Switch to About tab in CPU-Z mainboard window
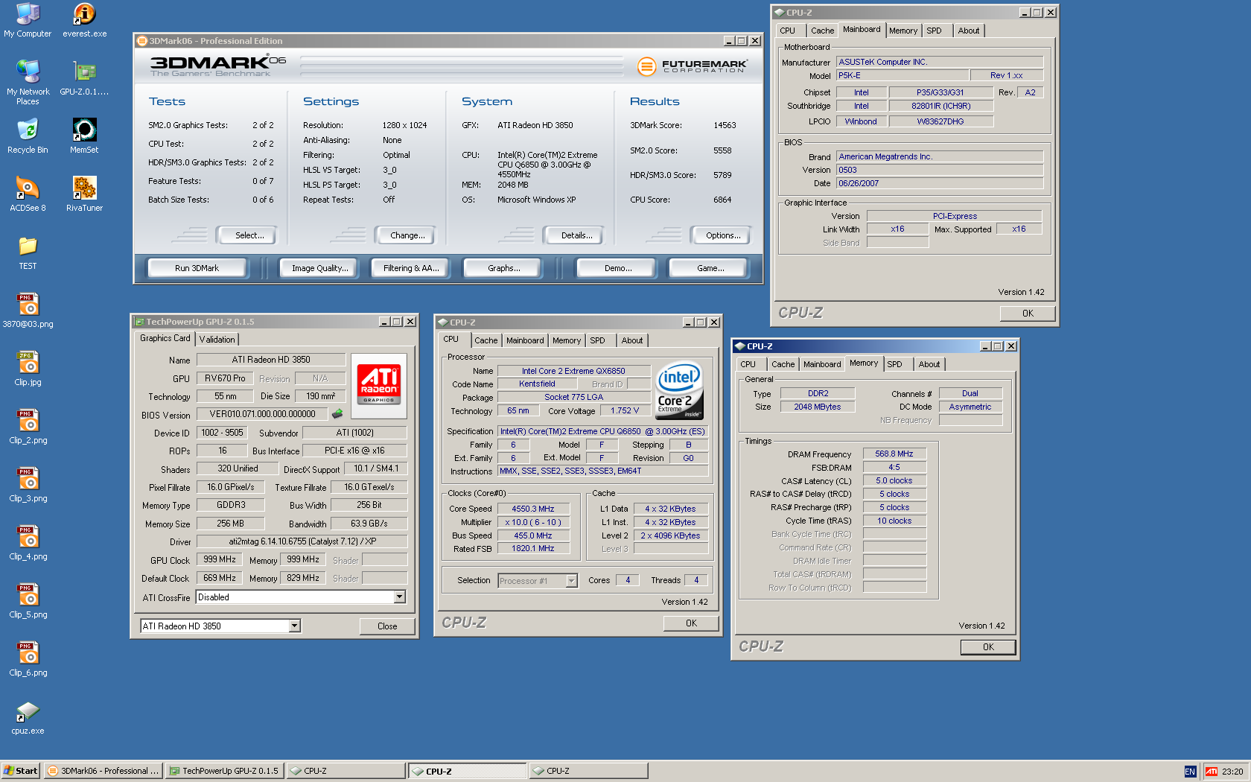This screenshot has height=782, width=1251. [969, 31]
